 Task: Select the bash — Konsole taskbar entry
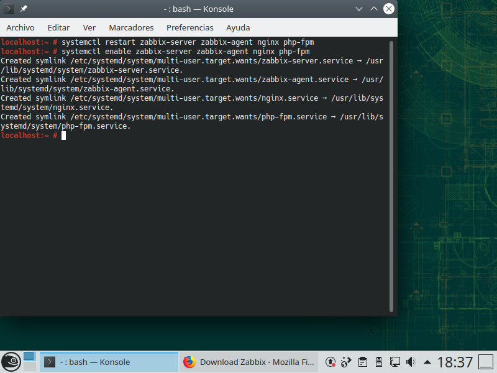(109, 362)
